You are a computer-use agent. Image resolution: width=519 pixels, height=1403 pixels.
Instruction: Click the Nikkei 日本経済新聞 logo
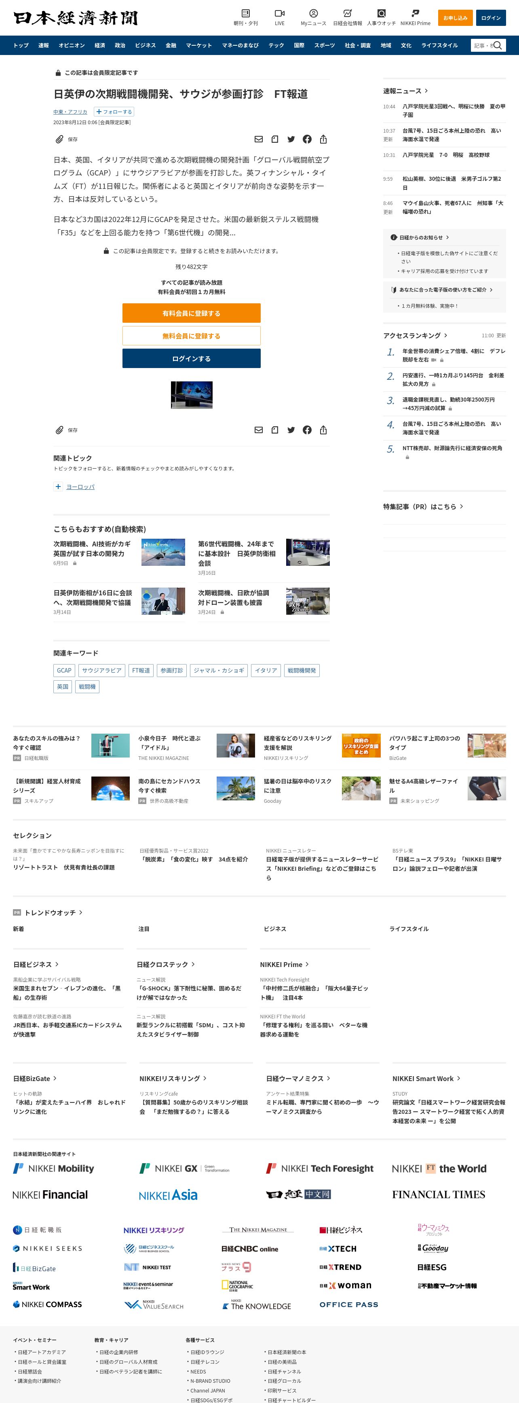[x=75, y=18]
